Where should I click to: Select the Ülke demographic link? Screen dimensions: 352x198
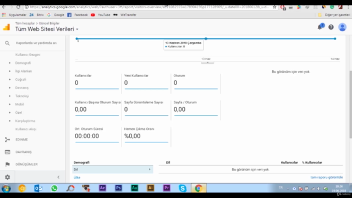(77, 177)
